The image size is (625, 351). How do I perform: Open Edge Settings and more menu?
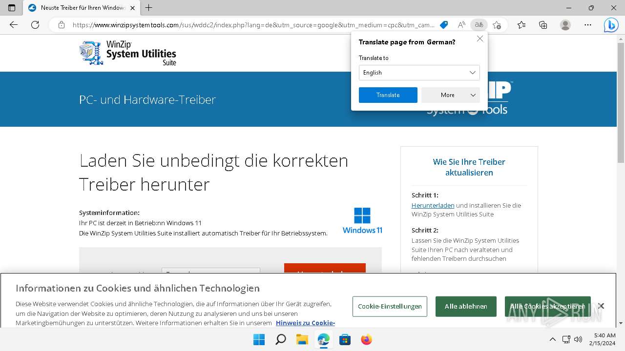coord(588,25)
